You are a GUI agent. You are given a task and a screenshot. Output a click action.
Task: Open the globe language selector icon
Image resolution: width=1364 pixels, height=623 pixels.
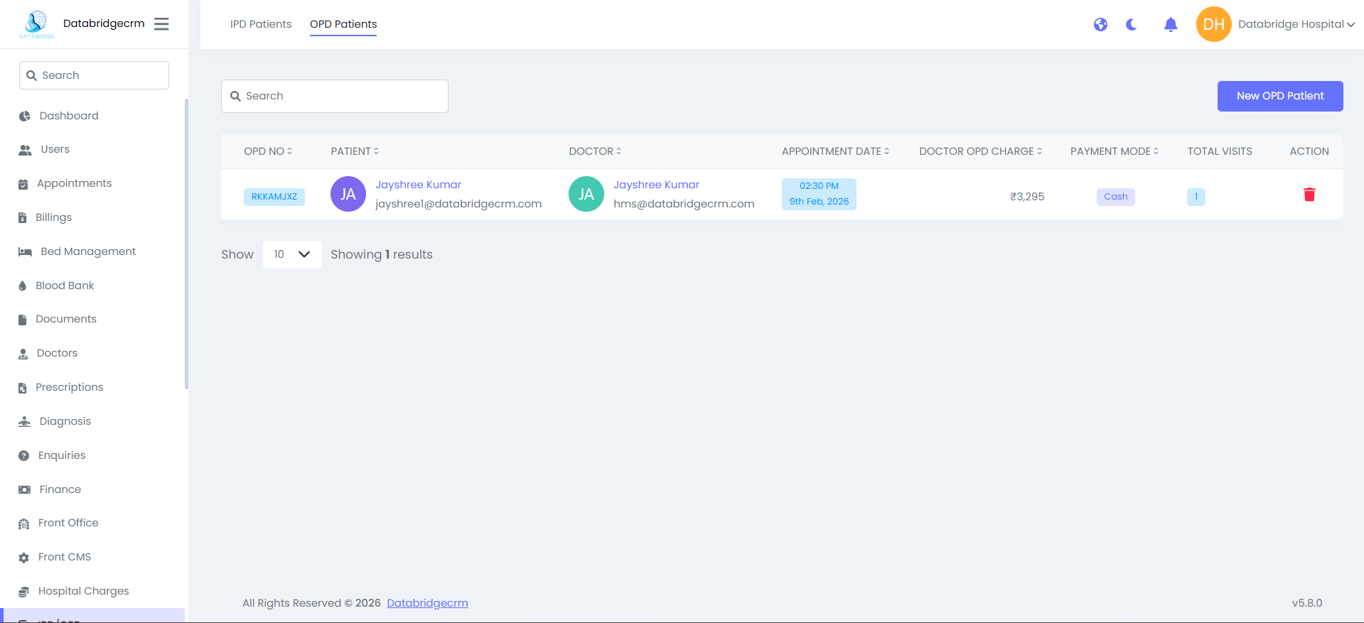tap(1100, 25)
